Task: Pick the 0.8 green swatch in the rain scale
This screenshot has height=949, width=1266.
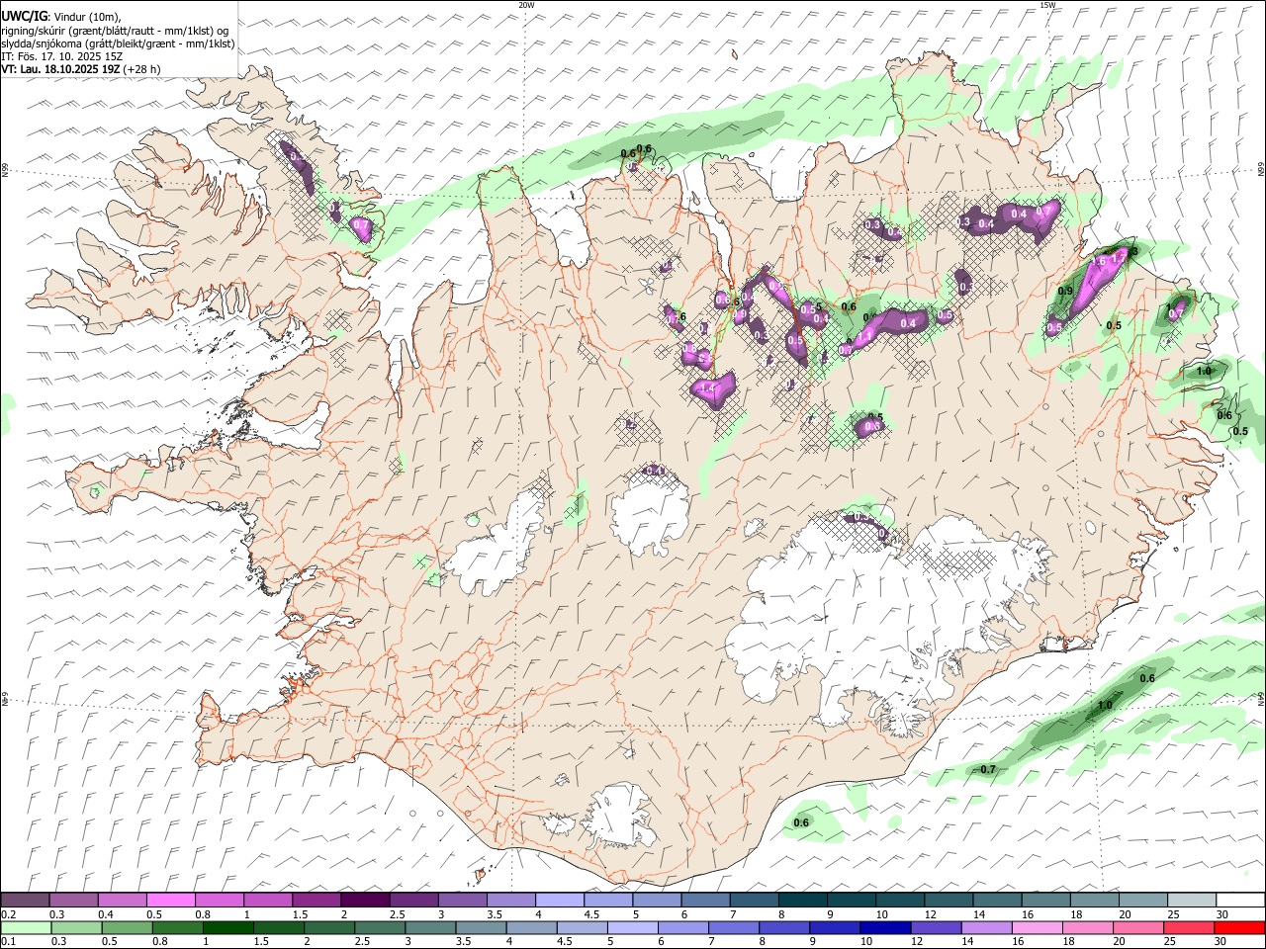Action: tap(177, 927)
